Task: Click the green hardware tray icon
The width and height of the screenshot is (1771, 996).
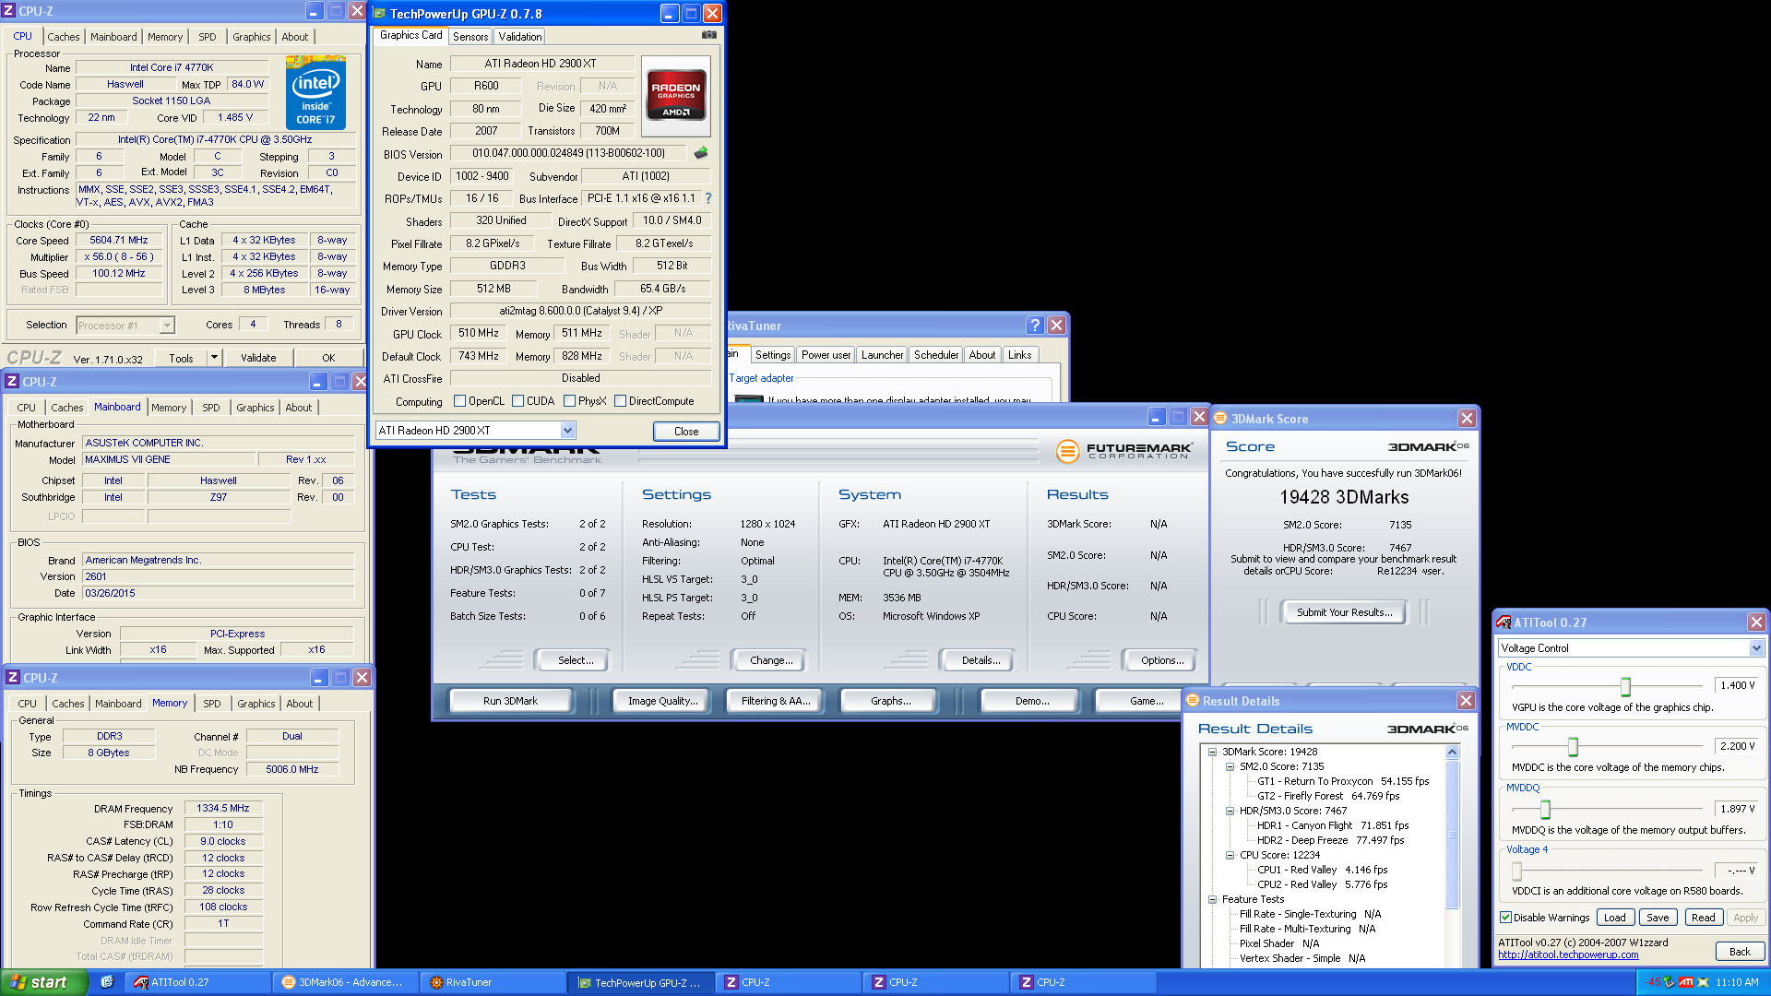Action: (x=1670, y=982)
